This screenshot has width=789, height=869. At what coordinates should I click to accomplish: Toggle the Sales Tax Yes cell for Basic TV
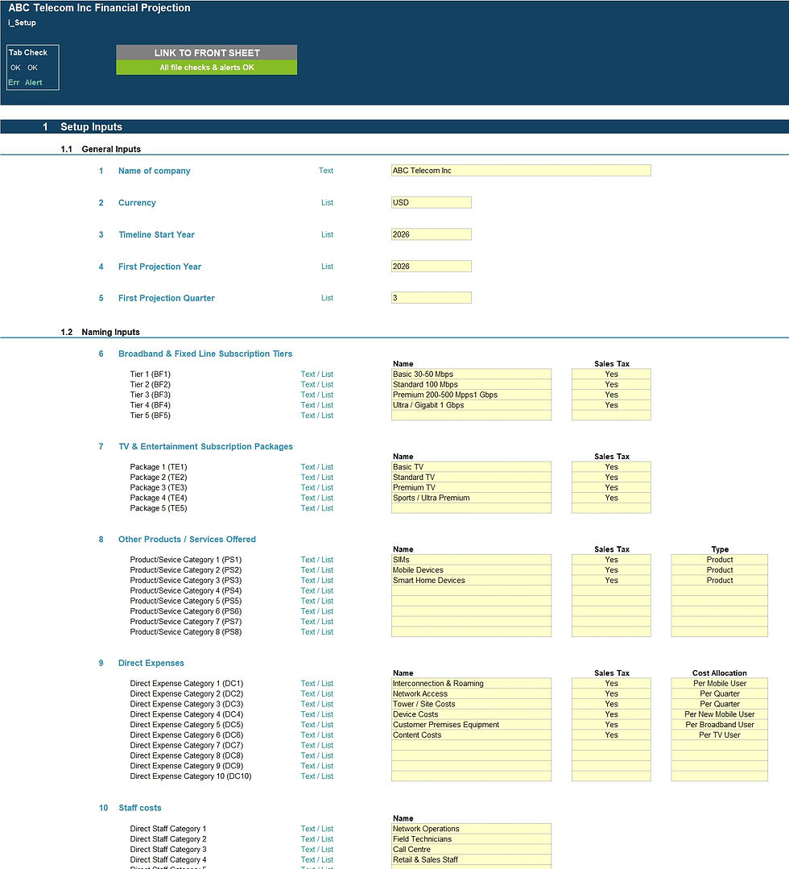click(610, 466)
